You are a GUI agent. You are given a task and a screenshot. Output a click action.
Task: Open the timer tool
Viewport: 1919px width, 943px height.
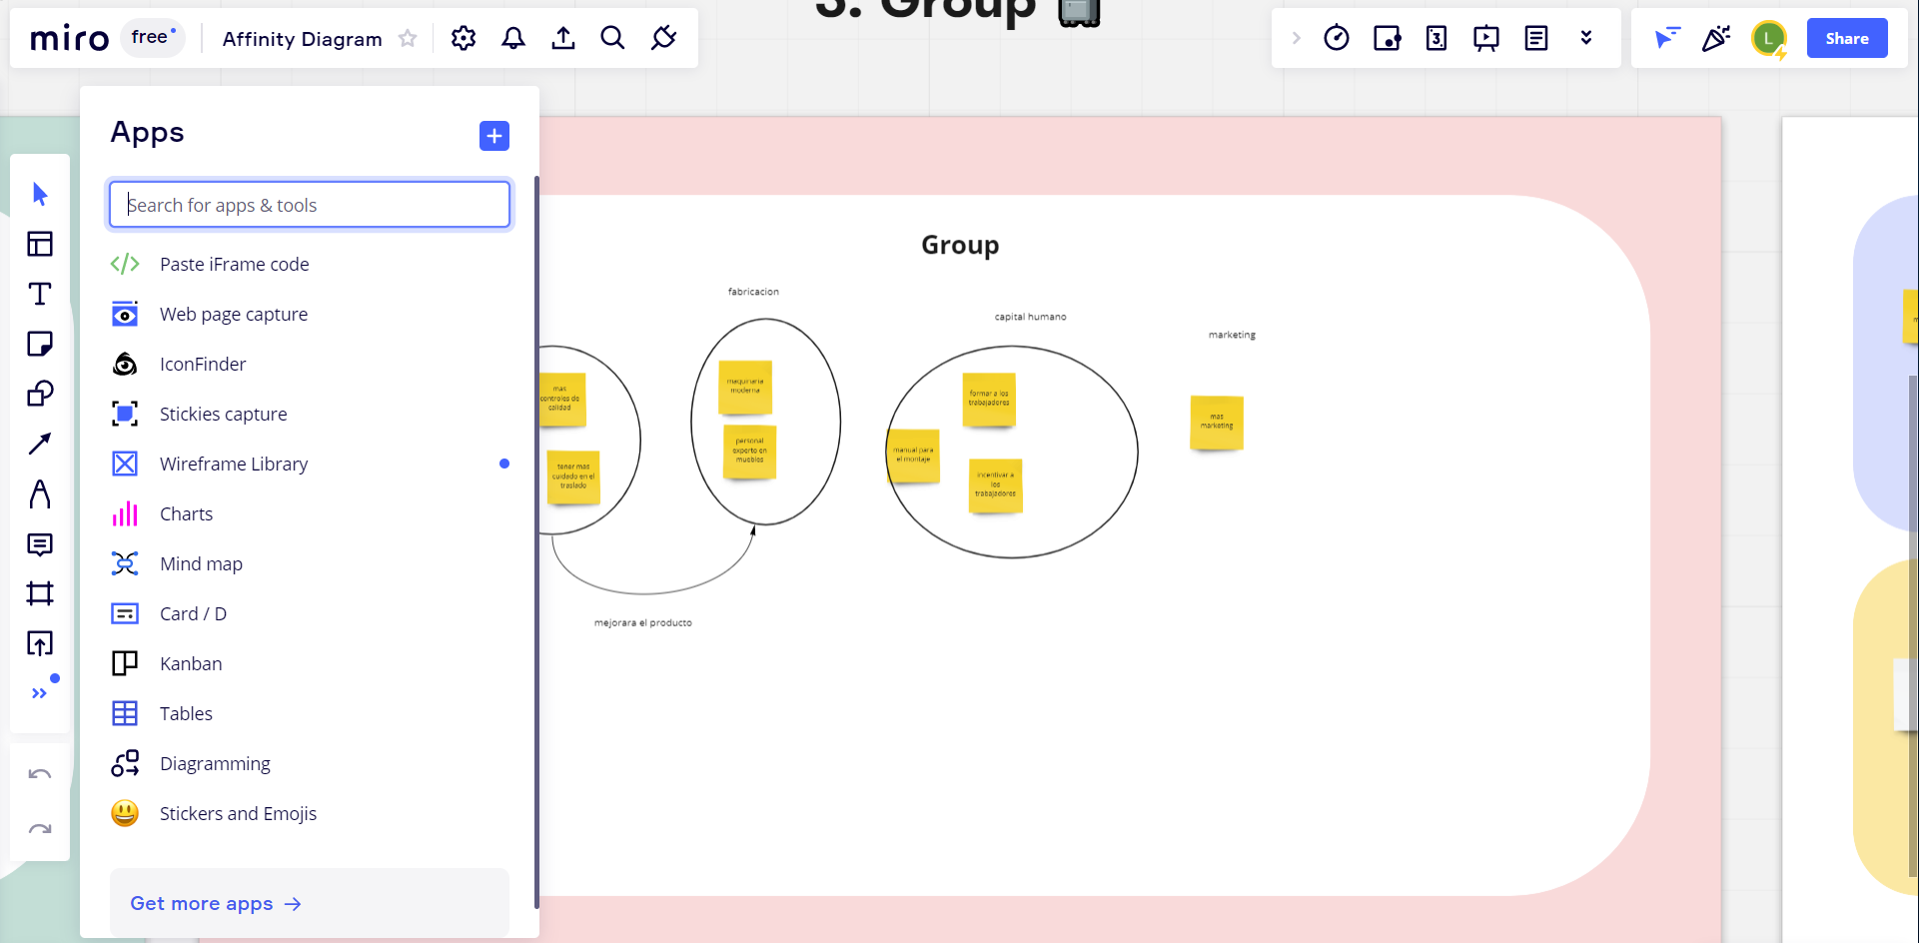(x=1337, y=38)
